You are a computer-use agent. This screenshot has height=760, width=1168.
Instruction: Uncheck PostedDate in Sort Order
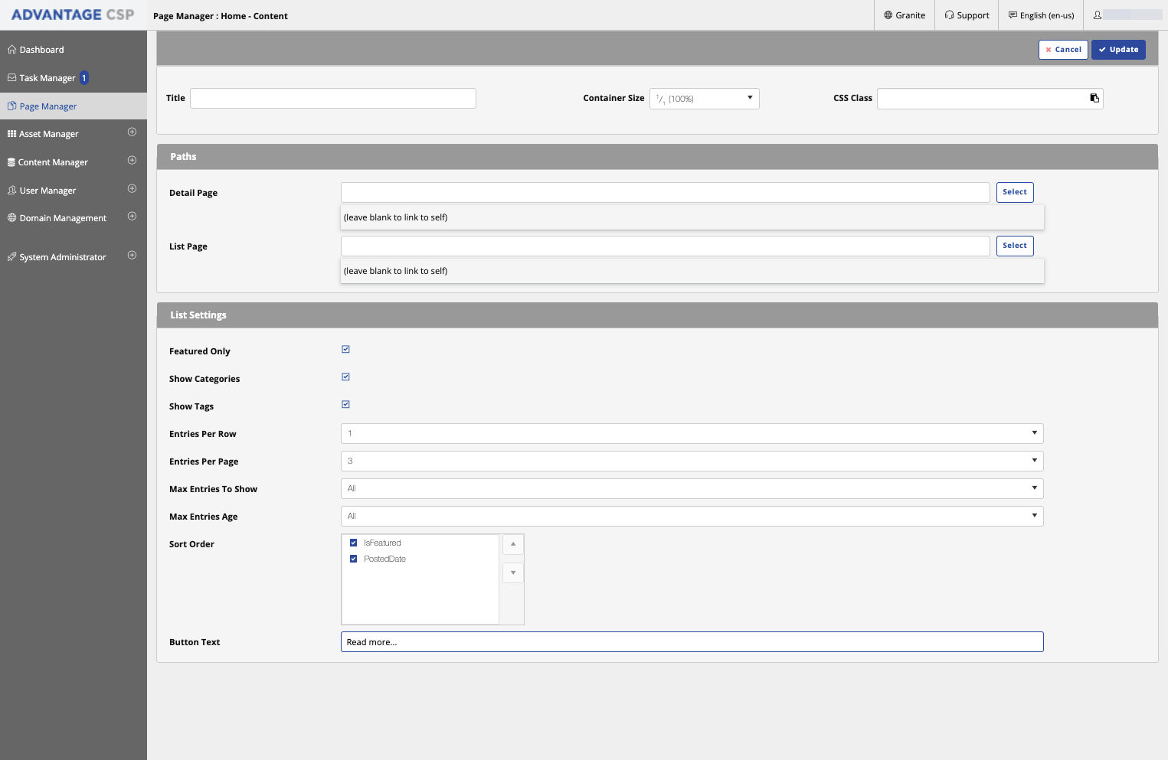tap(353, 559)
